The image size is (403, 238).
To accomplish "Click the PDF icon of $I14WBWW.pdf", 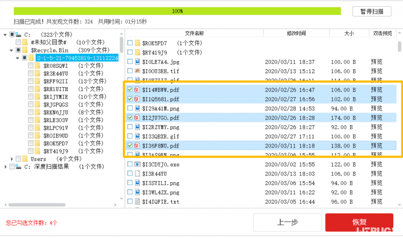I will (x=137, y=90).
